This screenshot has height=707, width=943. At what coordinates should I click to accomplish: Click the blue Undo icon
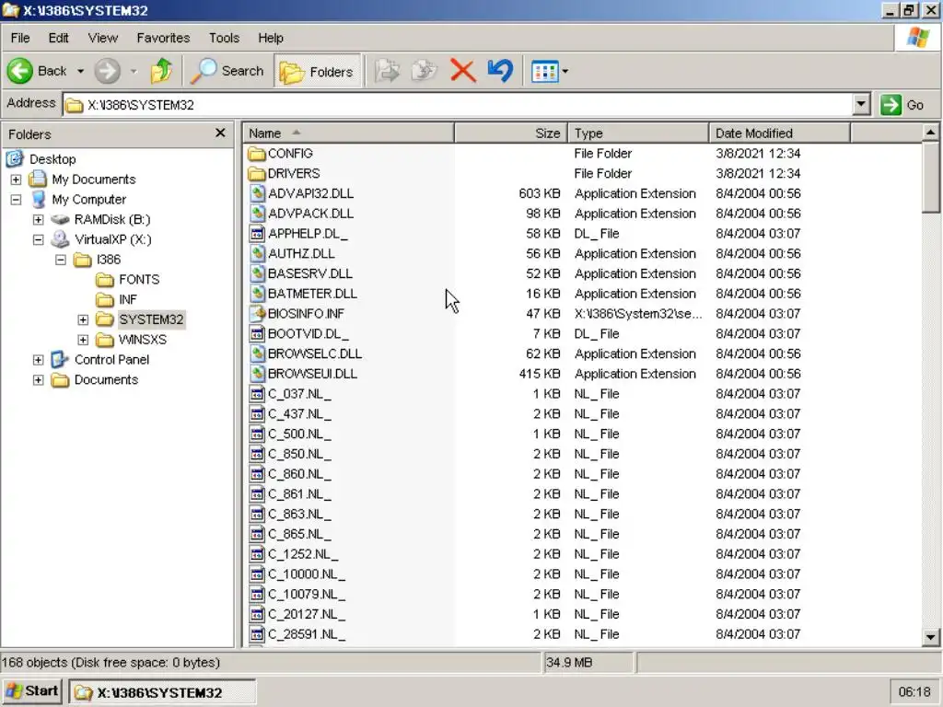pos(500,71)
